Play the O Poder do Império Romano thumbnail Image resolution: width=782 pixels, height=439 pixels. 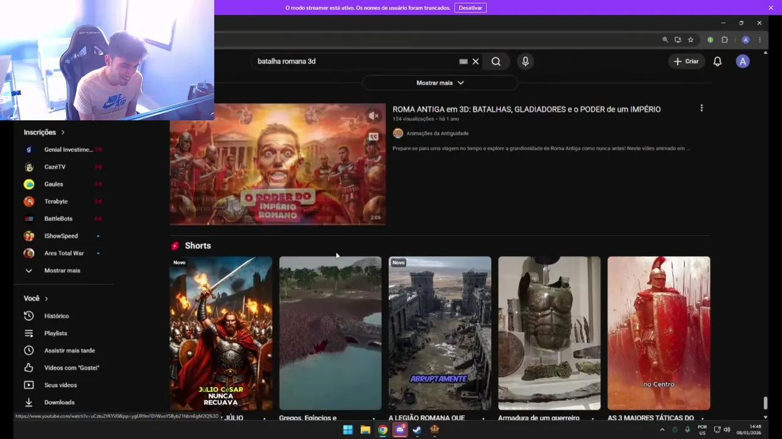(x=277, y=164)
